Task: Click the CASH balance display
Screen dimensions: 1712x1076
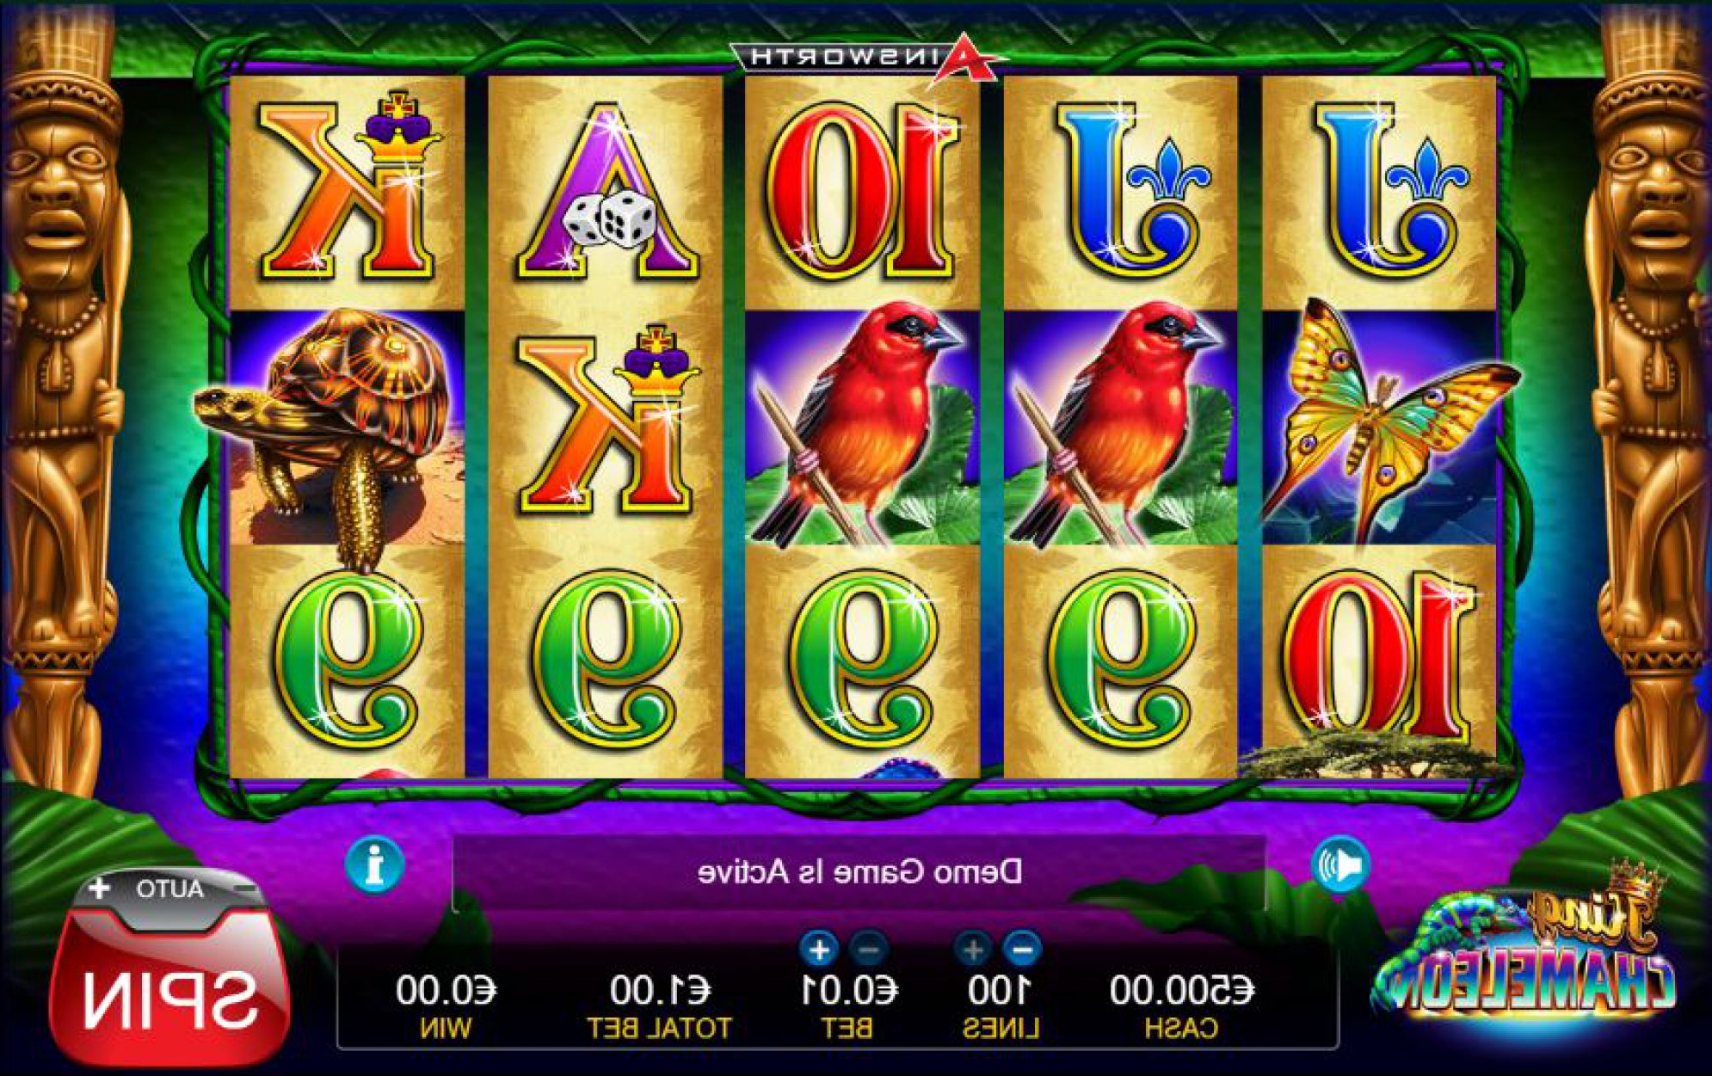Action: coord(1181,1006)
